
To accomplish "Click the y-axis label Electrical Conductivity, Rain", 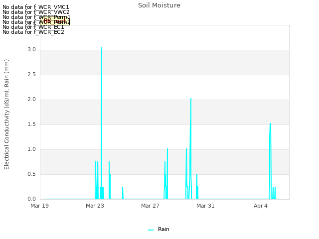I will click(6, 115).
